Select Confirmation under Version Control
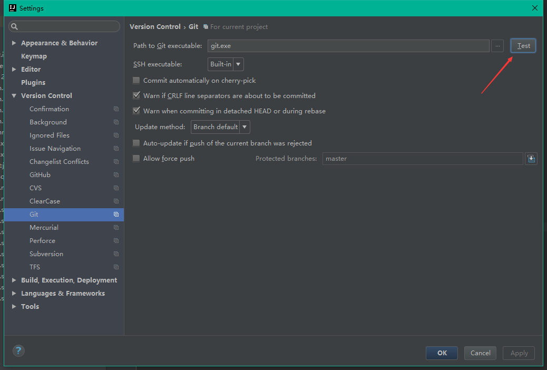The width and height of the screenshot is (547, 370). 49,109
